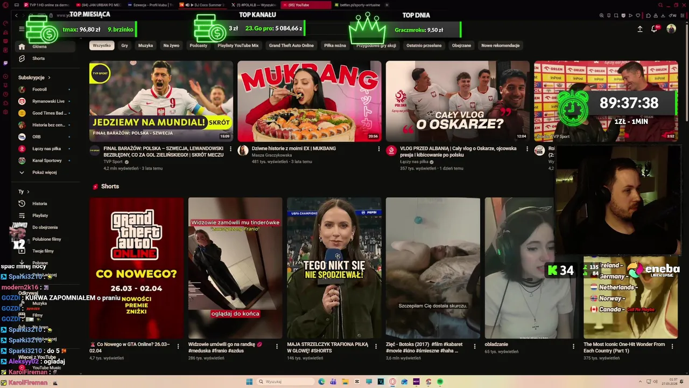Expand Subskrypcje section

tap(34, 78)
